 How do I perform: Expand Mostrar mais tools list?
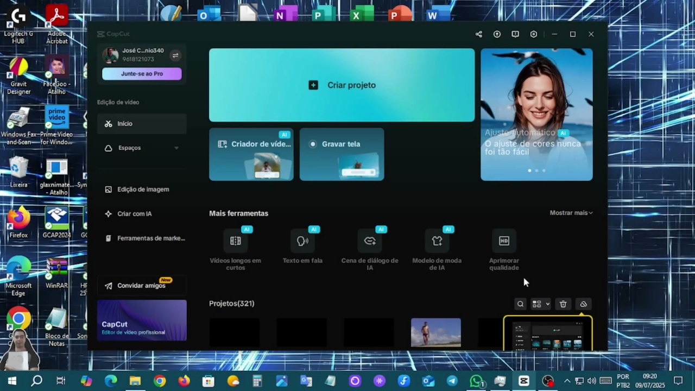pos(571,213)
